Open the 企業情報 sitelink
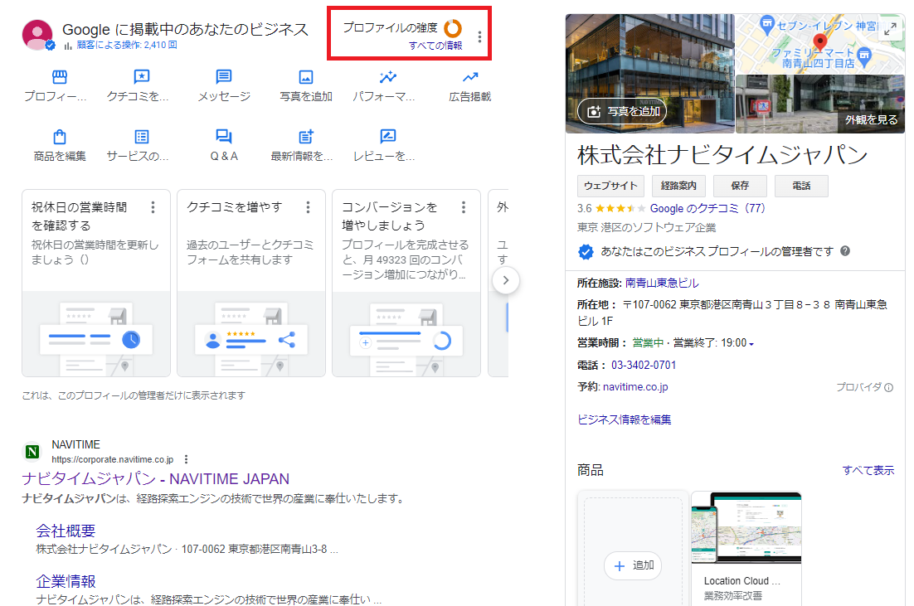This screenshot has height=606, width=914. point(66,581)
